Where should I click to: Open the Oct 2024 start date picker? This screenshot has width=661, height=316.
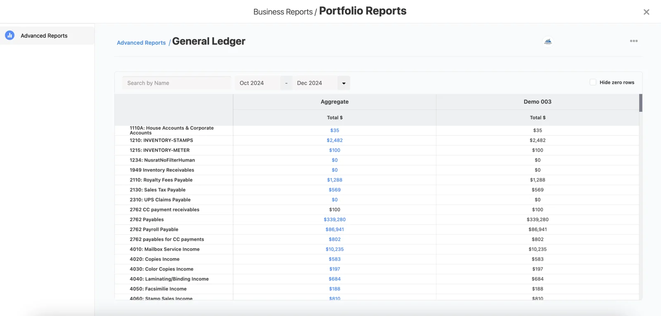click(258, 83)
